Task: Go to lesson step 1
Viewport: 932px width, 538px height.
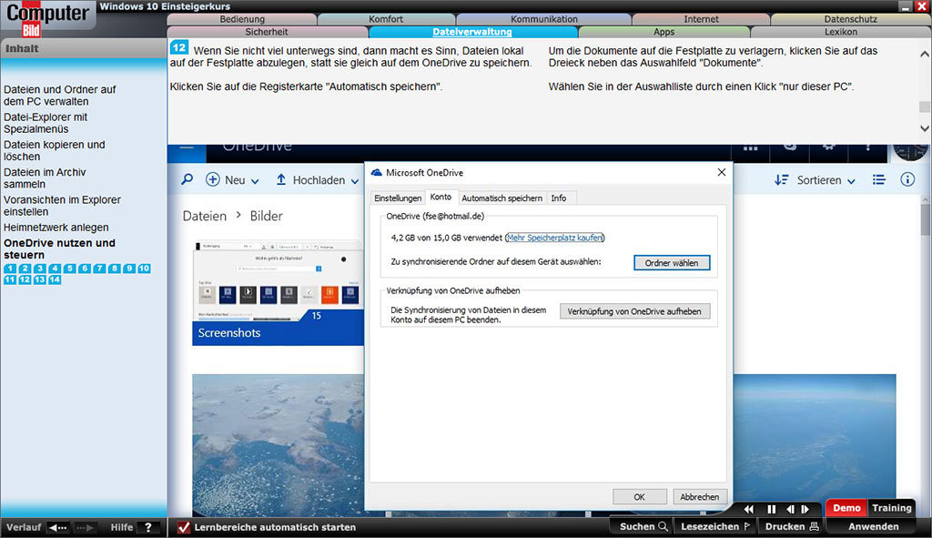Action: coord(10,269)
